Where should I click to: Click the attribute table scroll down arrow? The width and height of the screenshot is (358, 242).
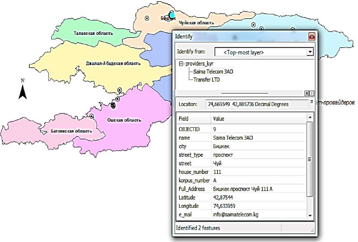tap(310, 216)
